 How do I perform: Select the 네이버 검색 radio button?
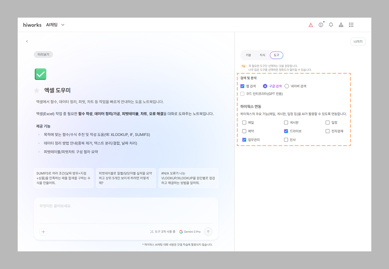[x=287, y=86]
